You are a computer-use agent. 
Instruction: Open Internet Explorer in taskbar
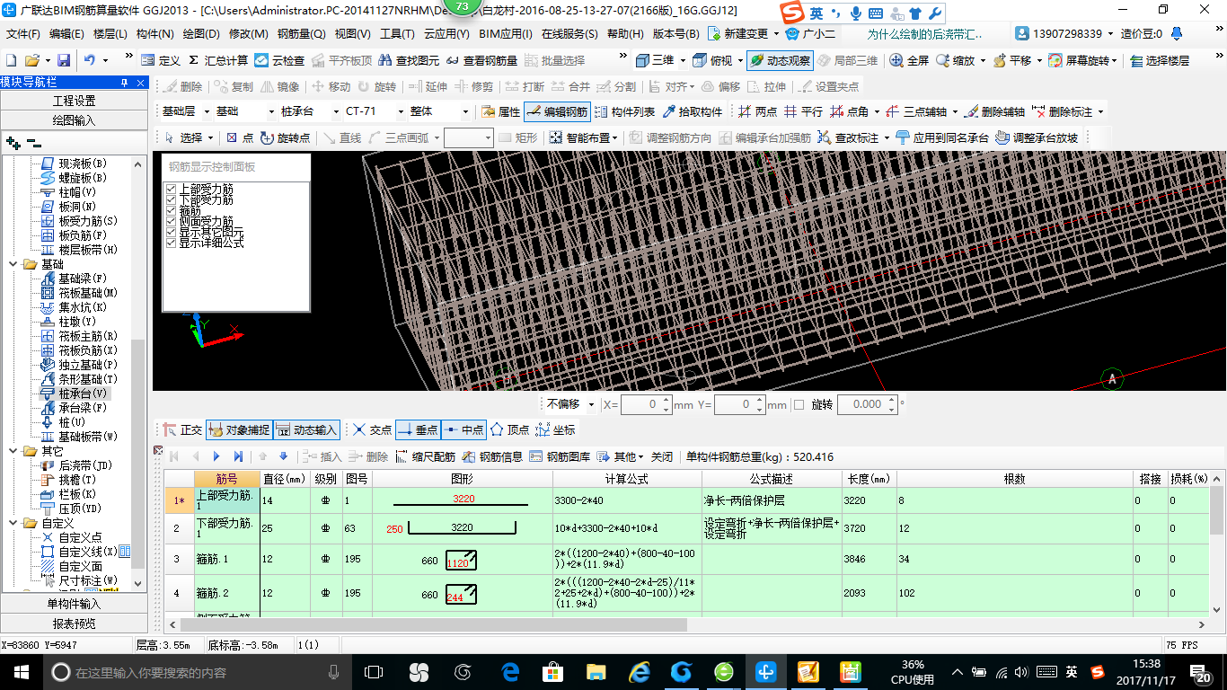coord(640,672)
